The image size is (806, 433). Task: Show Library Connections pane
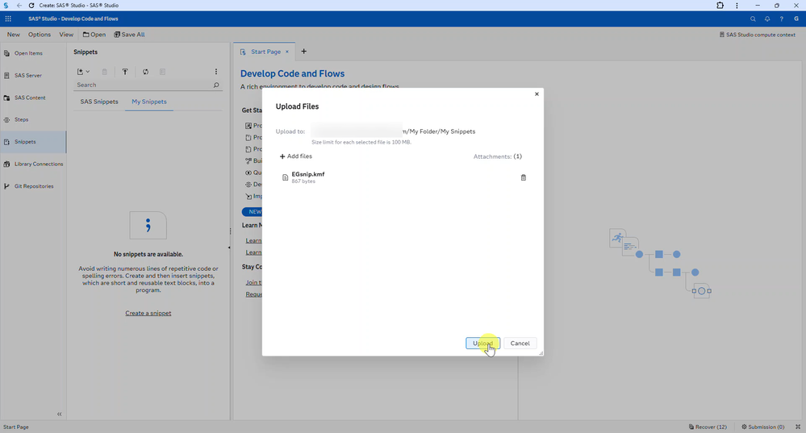tap(33, 164)
